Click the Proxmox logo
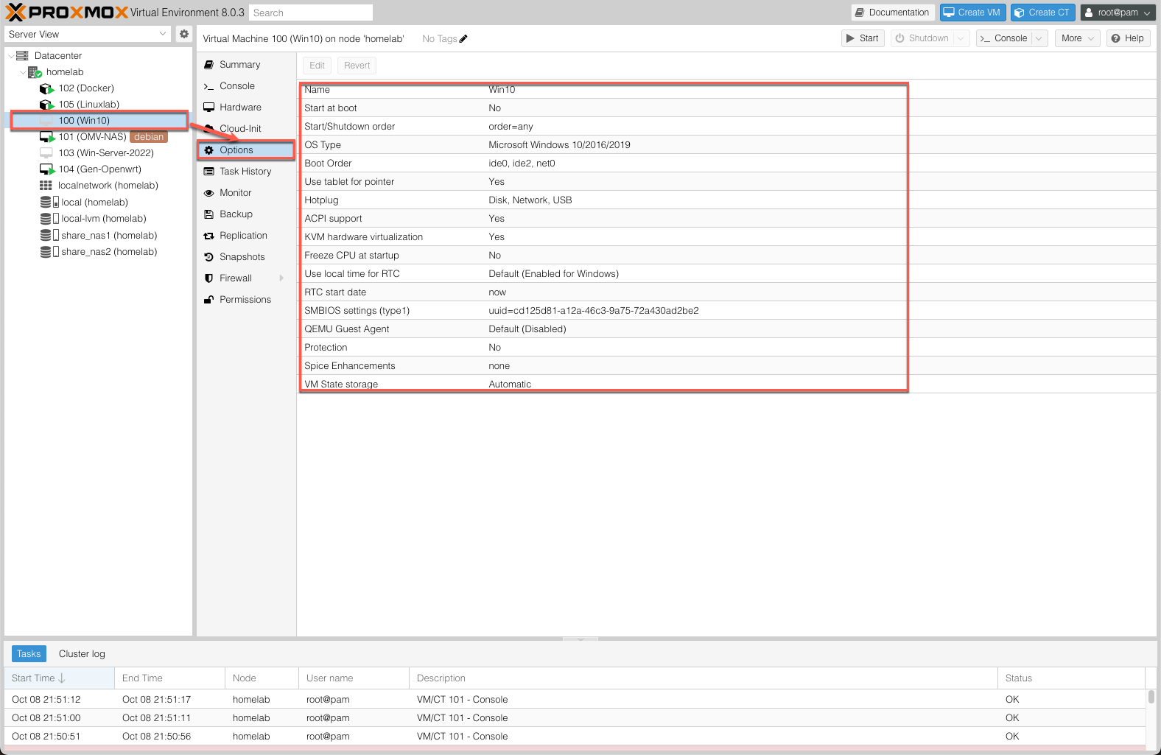1161x755 pixels. coord(66,13)
